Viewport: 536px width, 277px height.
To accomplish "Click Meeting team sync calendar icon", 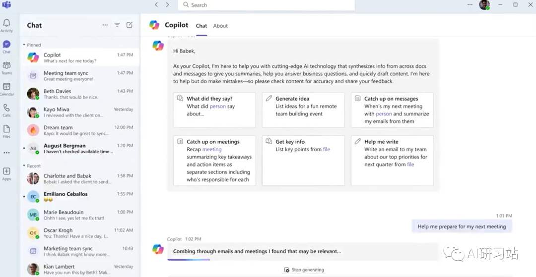I will [33, 76].
